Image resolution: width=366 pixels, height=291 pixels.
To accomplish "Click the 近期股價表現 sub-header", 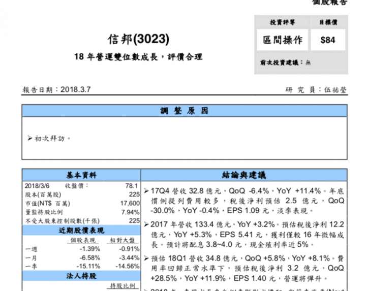I will pos(81,231).
